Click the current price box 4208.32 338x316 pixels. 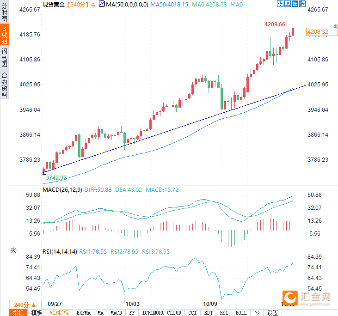point(322,32)
